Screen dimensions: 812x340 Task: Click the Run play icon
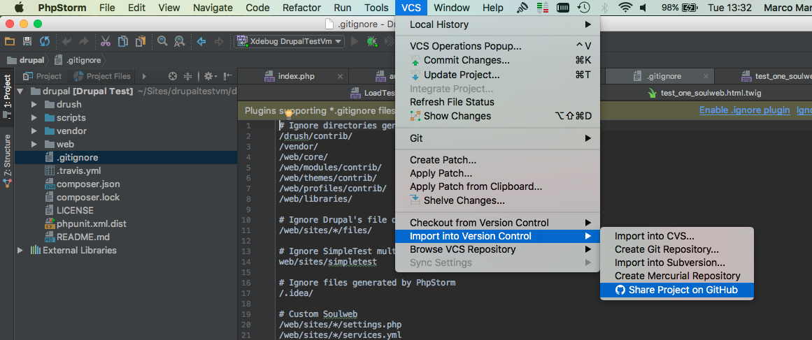click(x=355, y=41)
